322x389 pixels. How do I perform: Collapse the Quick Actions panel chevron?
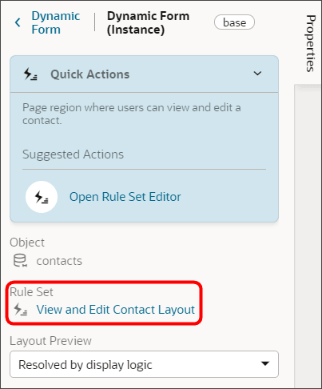tap(257, 74)
